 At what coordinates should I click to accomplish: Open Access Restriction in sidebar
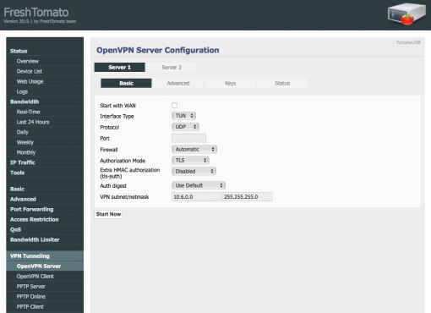pos(45,219)
